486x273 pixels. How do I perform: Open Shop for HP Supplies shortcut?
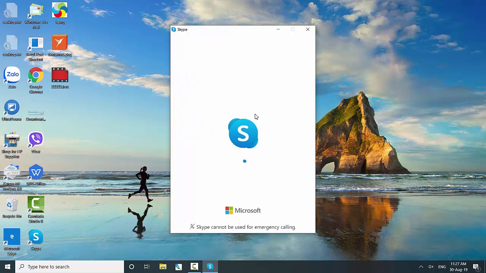pyautogui.click(x=12, y=146)
